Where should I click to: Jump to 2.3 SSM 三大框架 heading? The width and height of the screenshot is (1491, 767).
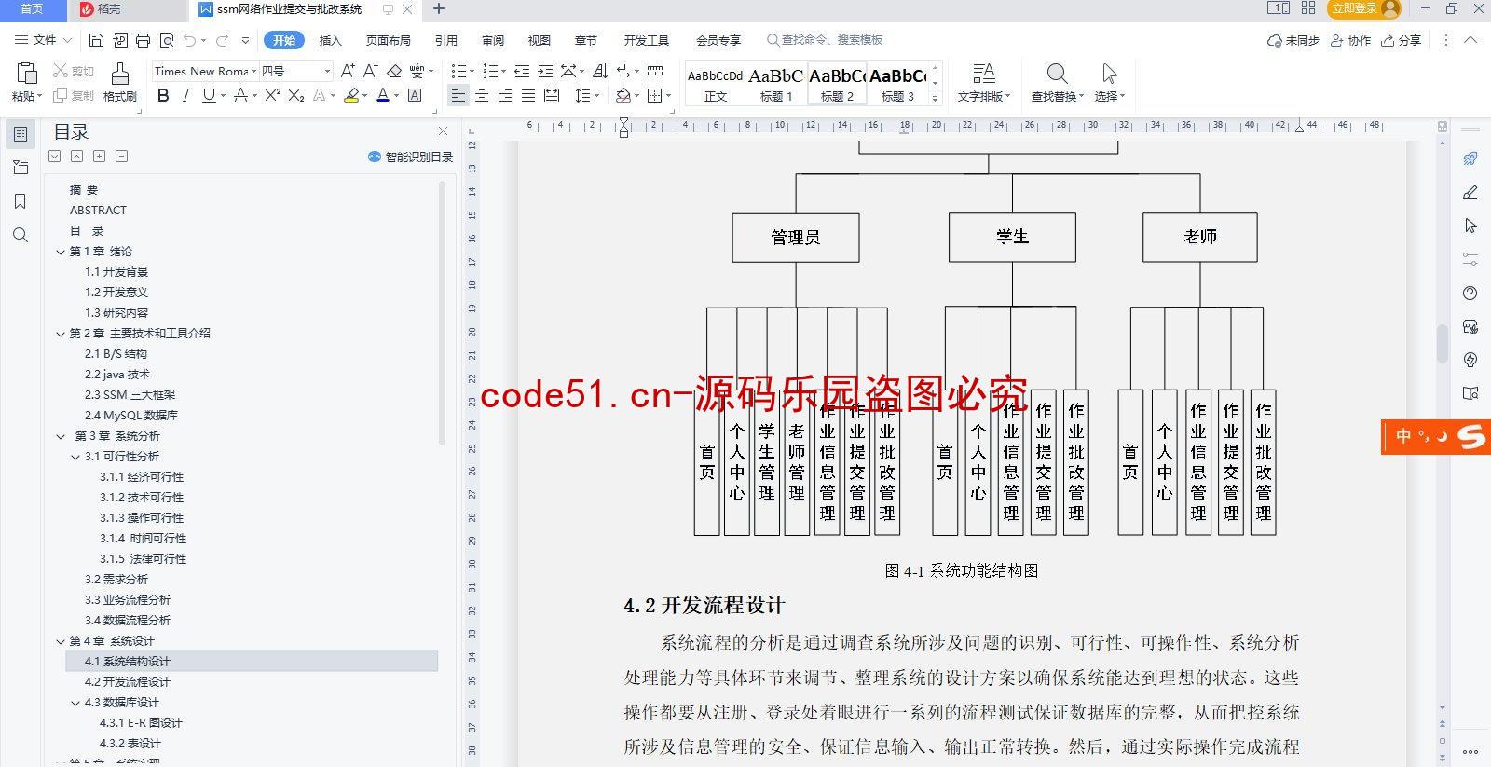130,395
